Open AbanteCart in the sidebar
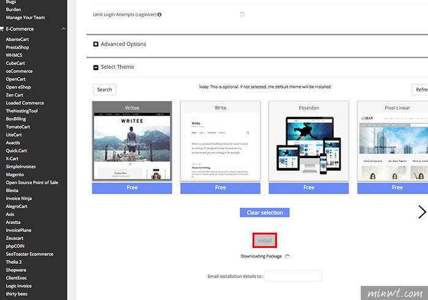Viewport: 428px width, 300px height. pos(17,39)
